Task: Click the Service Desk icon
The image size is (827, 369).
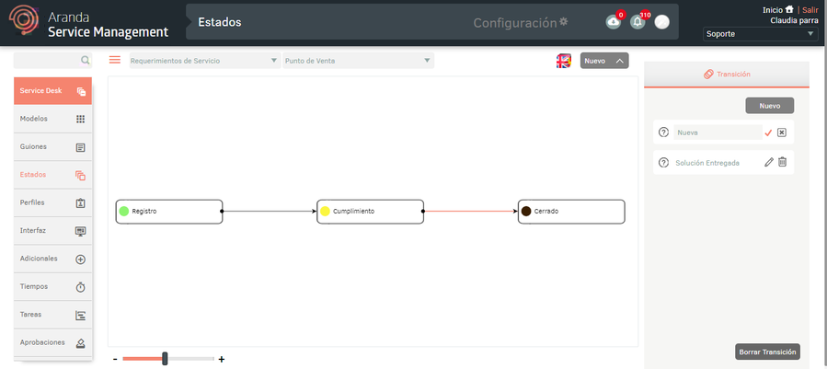Action: [81, 91]
